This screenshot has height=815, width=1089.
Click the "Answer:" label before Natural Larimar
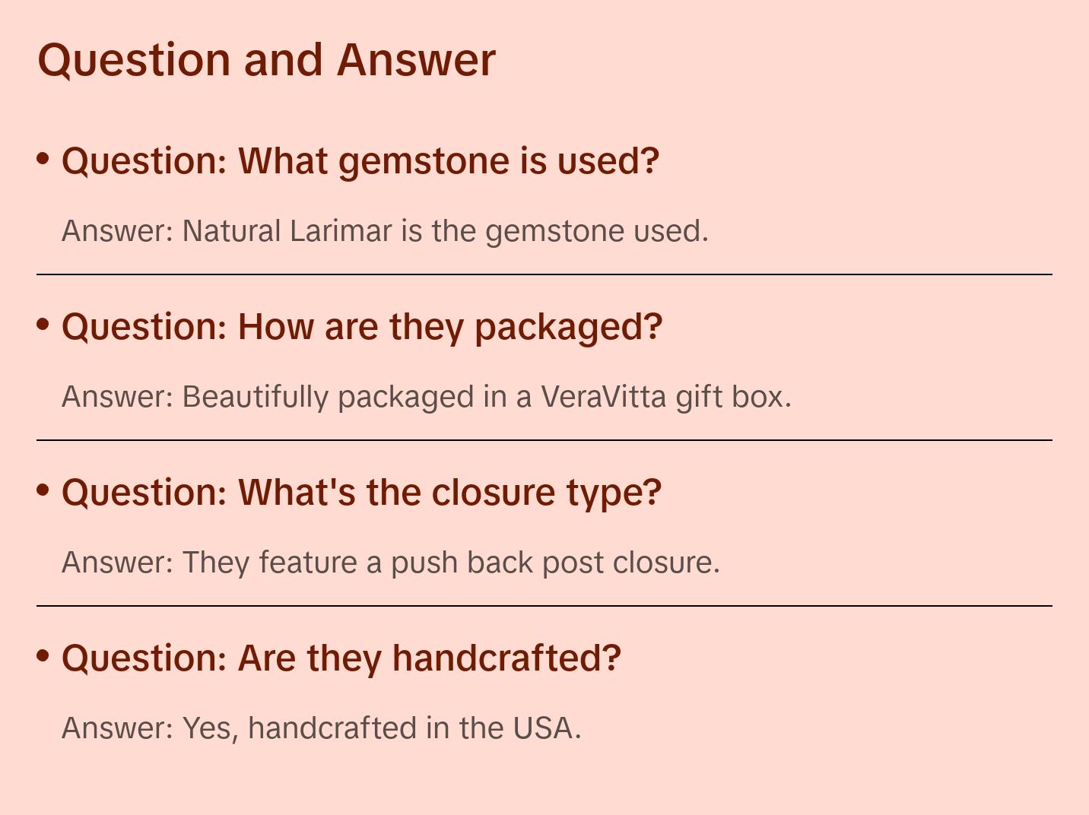coord(118,231)
